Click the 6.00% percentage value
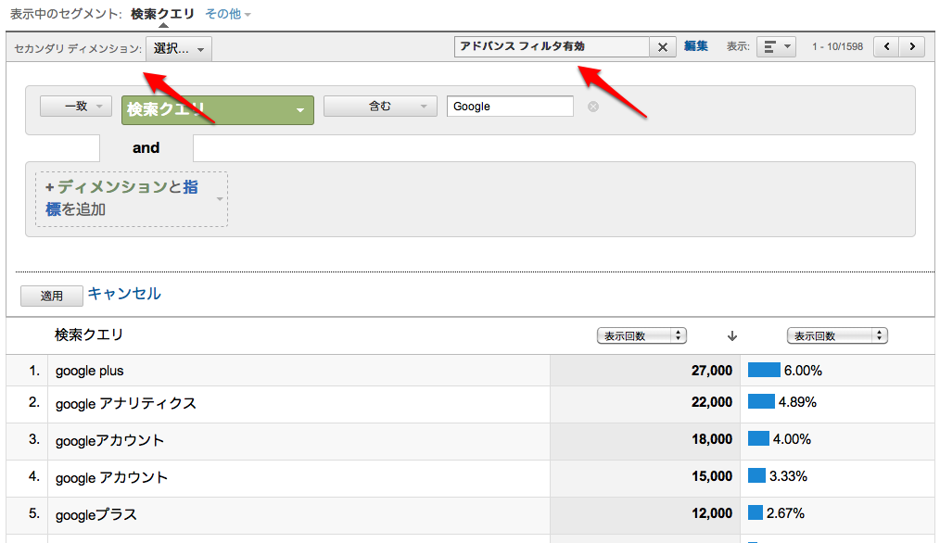 [x=803, y=371]
